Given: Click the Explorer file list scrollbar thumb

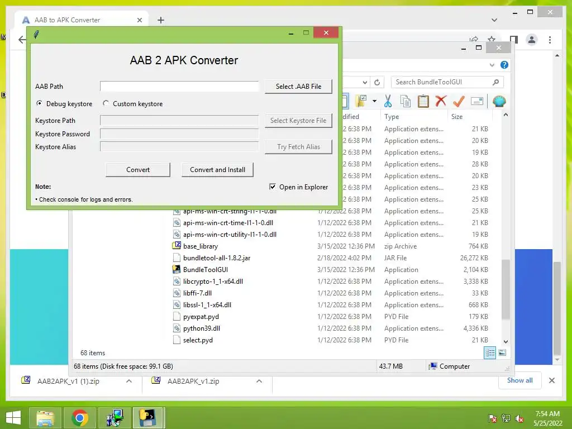Looking at the screenshot, I should 505,290.
